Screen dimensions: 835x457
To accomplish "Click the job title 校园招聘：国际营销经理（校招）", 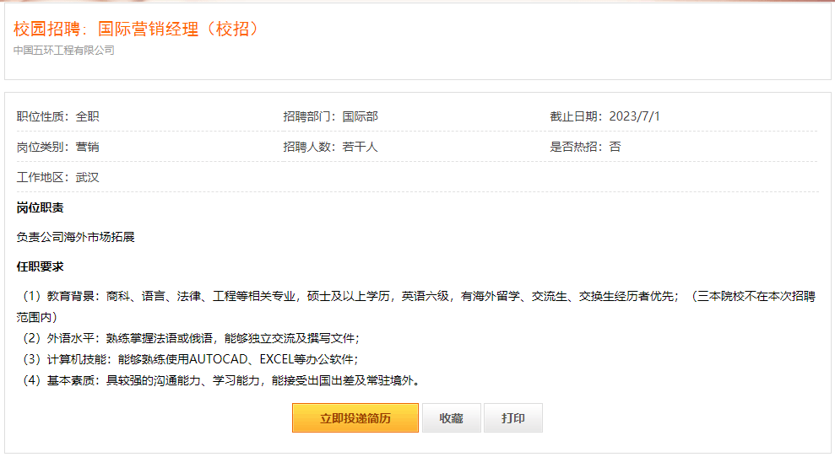I will point(138,29).
